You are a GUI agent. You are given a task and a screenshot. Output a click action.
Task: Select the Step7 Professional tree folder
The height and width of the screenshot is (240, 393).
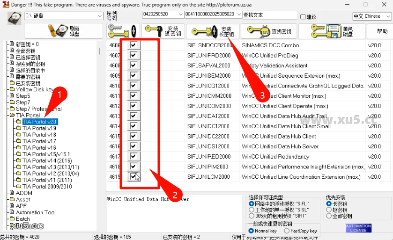(x=38, y=109)
